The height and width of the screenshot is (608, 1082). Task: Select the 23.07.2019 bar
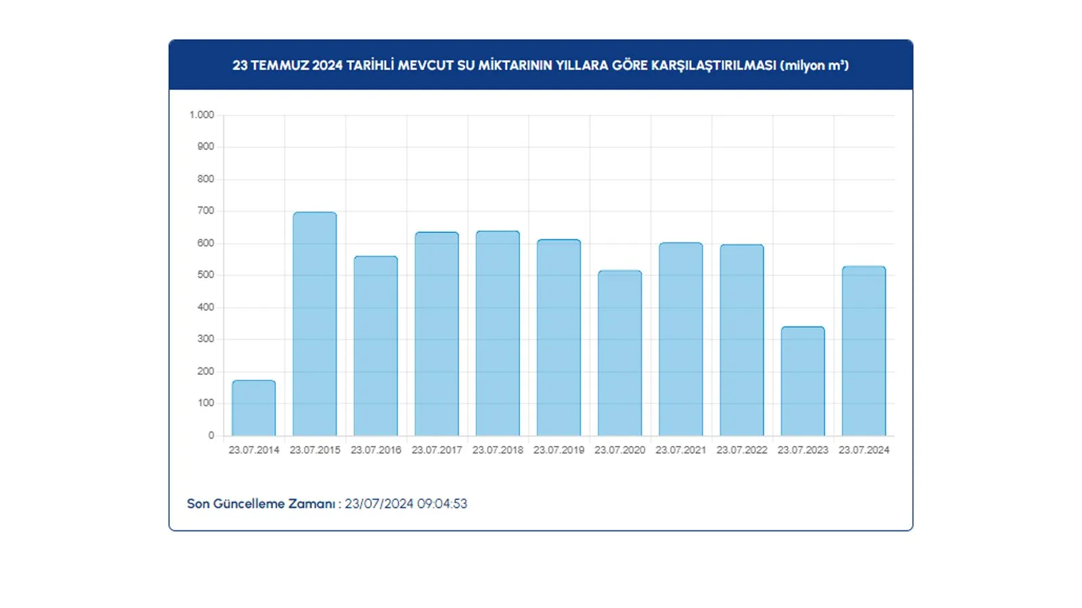point(559,338)
